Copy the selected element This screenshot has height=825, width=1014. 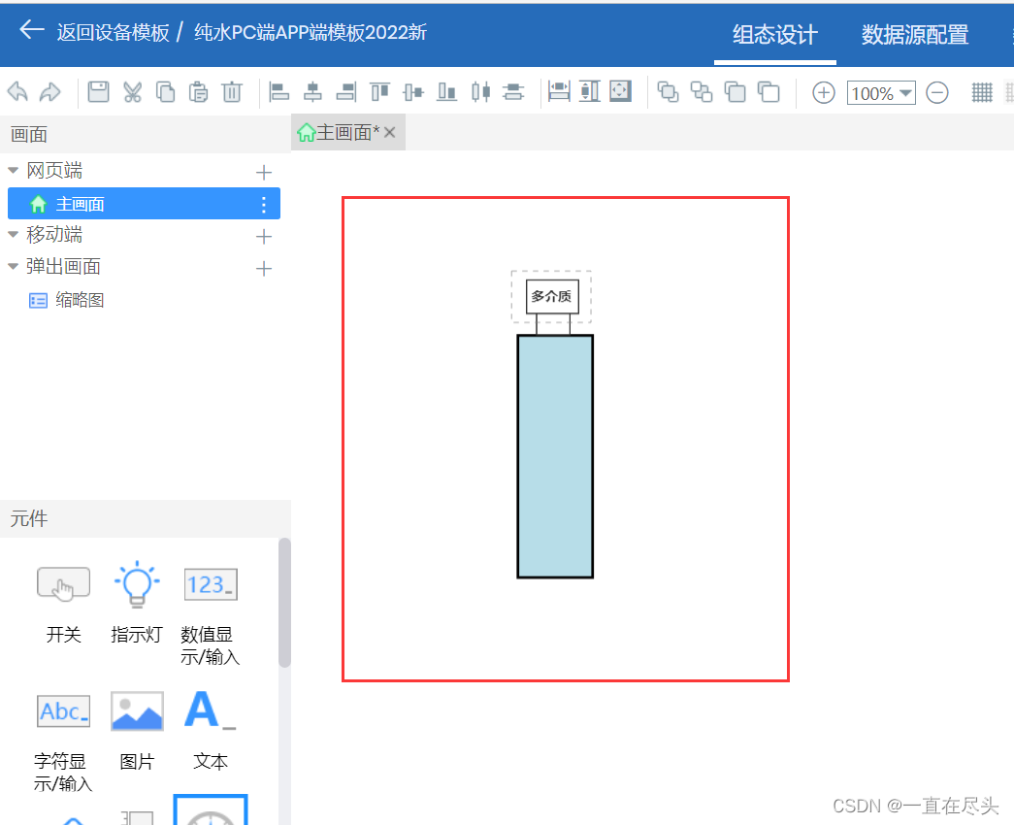pos(166,92)
